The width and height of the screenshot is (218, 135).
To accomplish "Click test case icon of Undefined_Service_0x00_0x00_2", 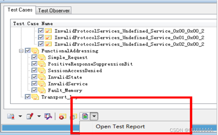I will [x=48, y=31].
